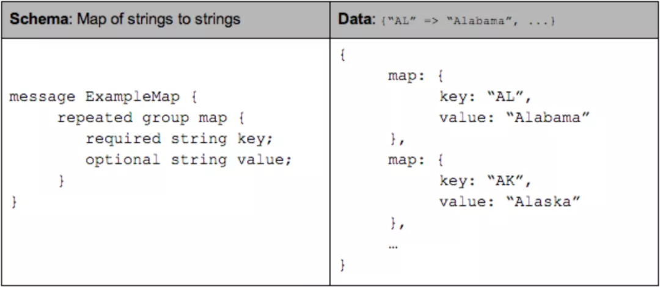The image size is (660, 287).
Task: Click the key "AL" data line
Action: tap(486, 97)
